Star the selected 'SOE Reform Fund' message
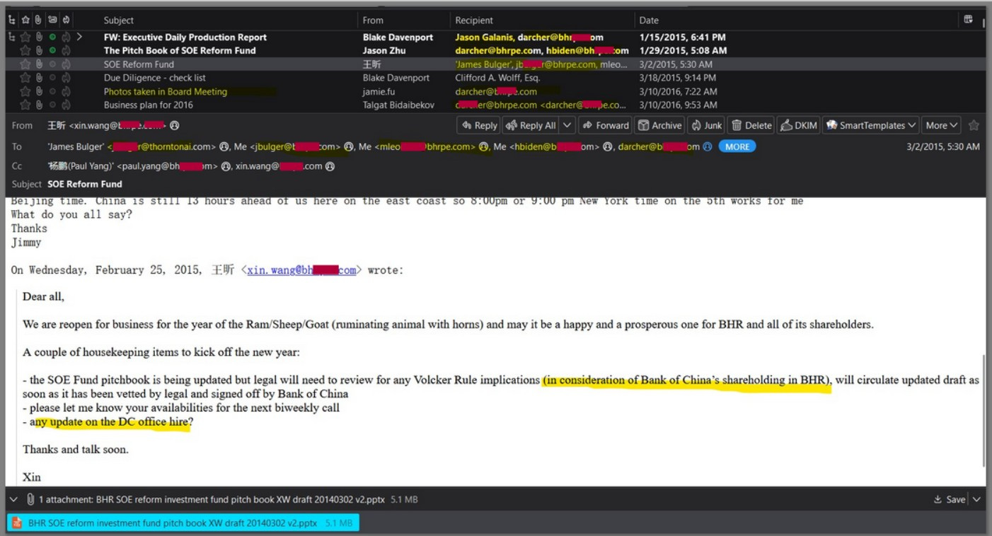This screenshot has height=536, width=992. tap(25, 64)
